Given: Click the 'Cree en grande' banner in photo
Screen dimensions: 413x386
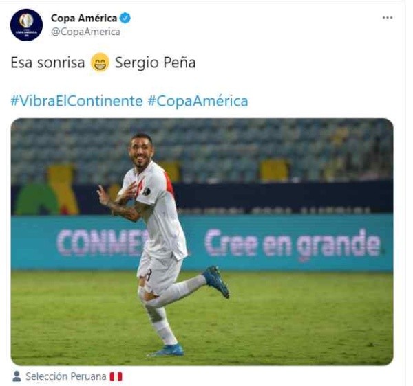Looking at the screenshot, I should click(x=293, y=243).
